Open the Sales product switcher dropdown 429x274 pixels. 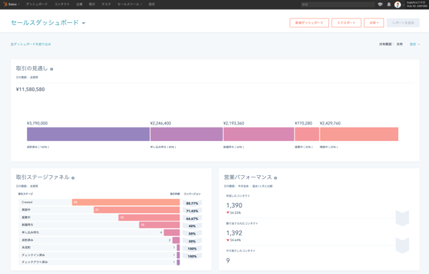click(14, 4)
